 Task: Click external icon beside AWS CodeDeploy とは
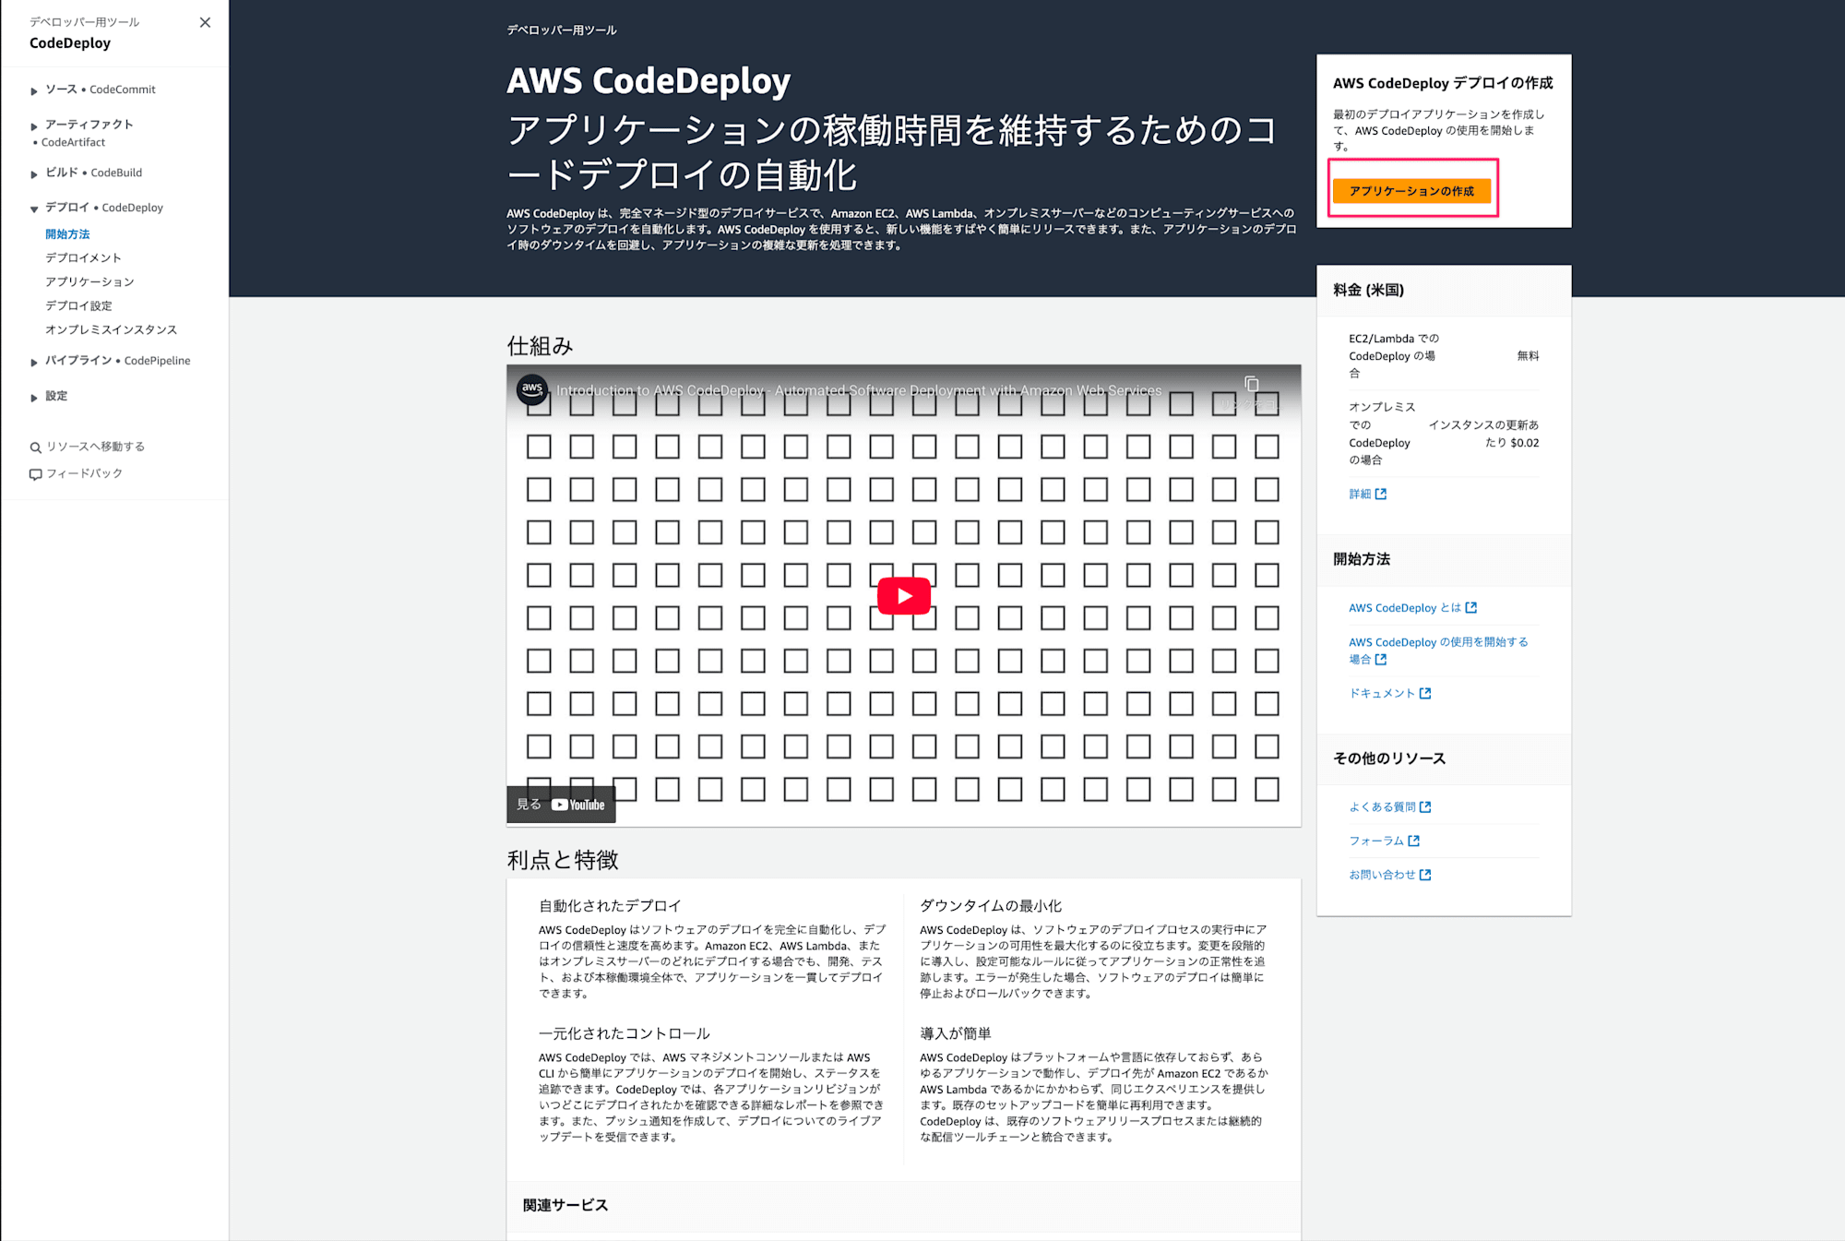click(1471, 608)
